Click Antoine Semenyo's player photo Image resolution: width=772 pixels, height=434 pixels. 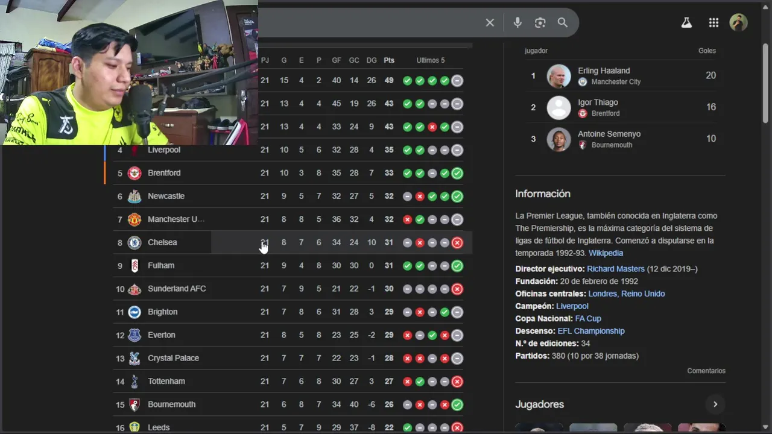coord(558,139)
